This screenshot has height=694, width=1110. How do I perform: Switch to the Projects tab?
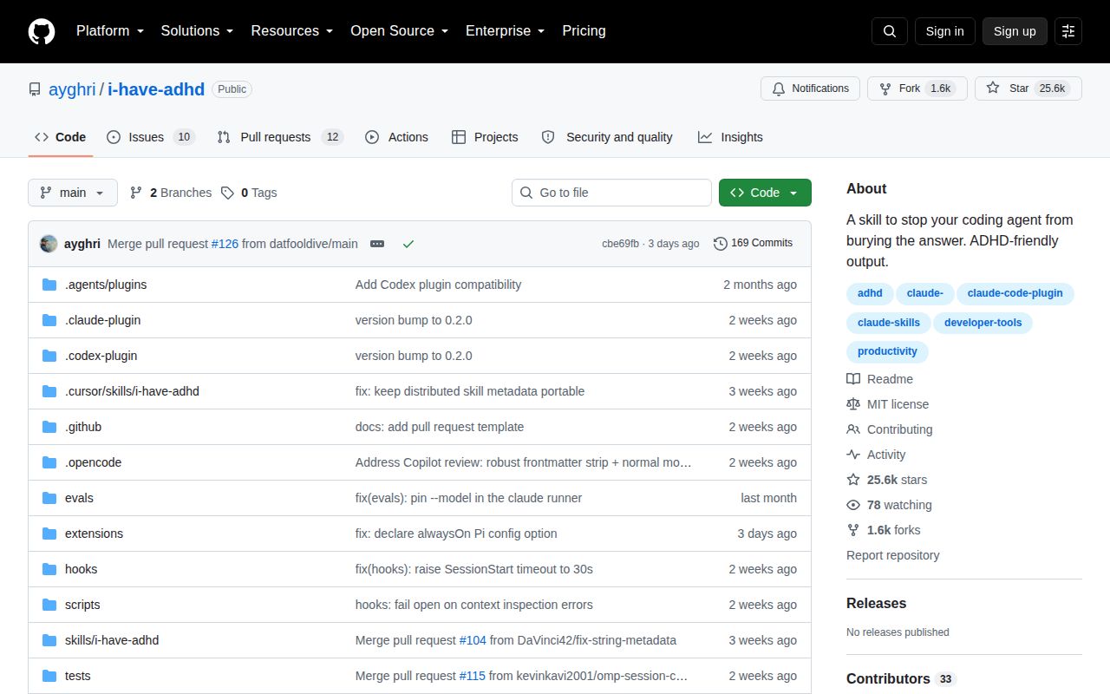[x=486, y=137]
